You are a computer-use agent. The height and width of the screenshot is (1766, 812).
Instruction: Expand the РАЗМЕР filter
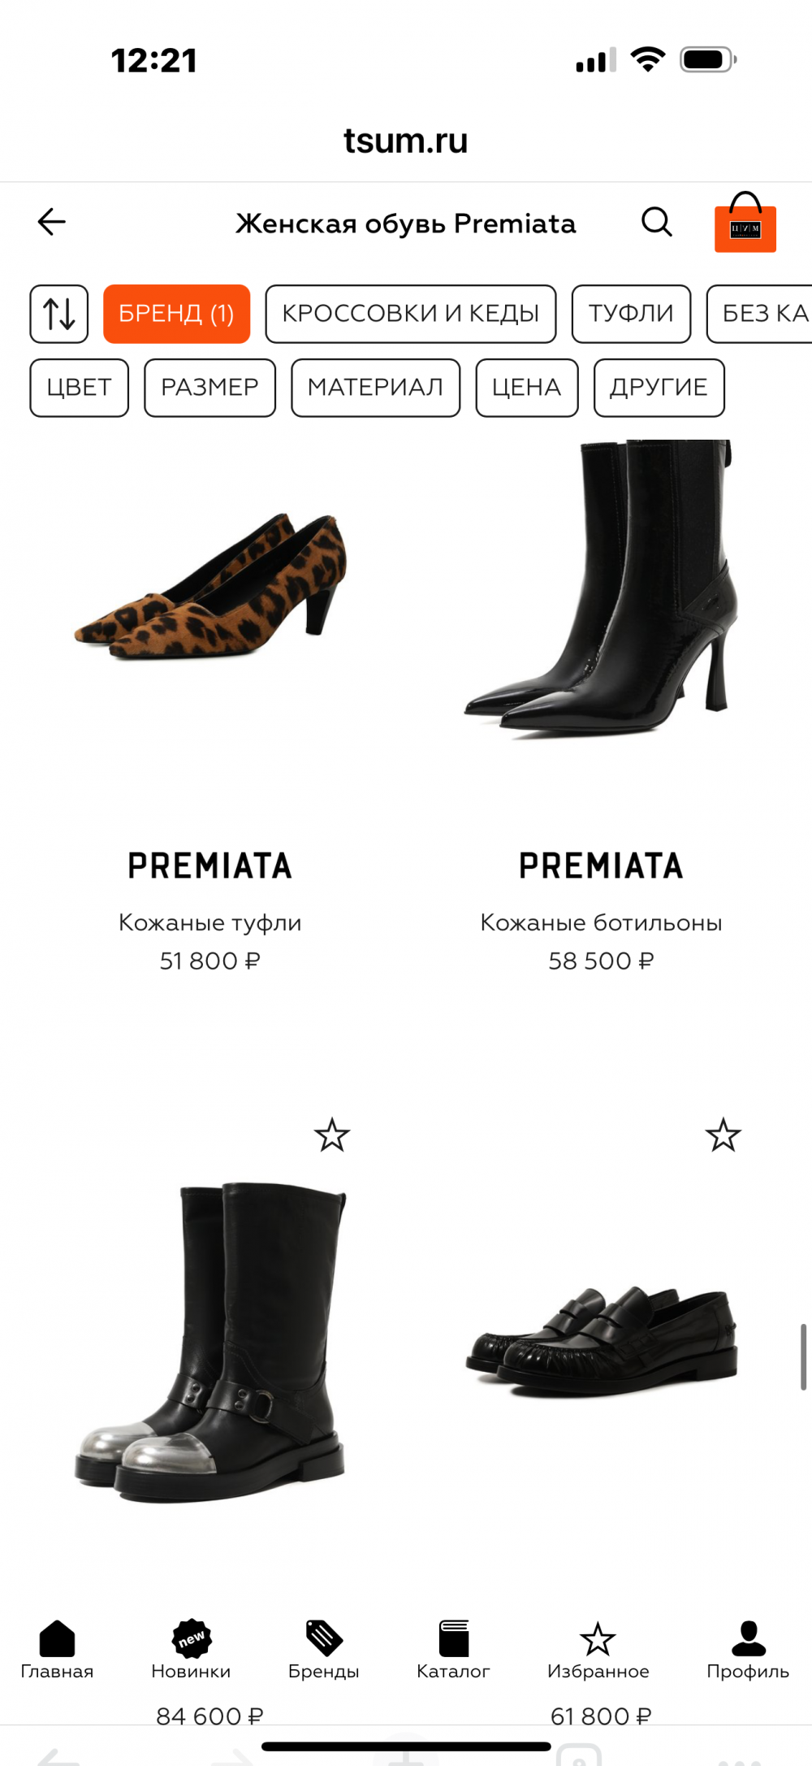pyautogui.click(x=209, y=388)
